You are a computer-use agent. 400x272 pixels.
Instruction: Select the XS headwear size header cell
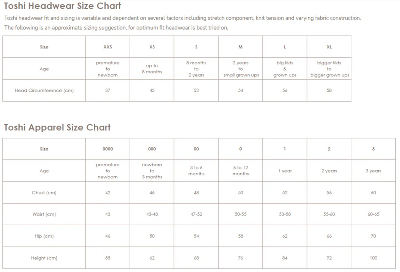click(152, 47)
